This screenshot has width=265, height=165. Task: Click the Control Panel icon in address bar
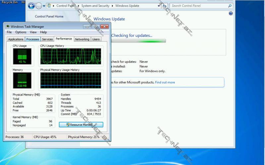[49, 6]
